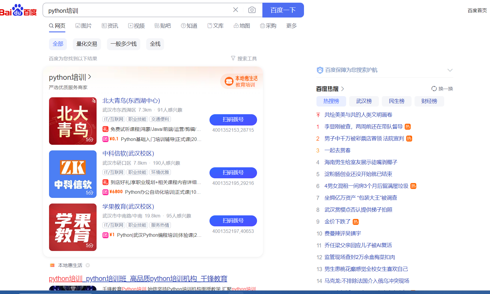Open the 地图 tab
Screen dimensions: 490x294
[x=242, y=26]
